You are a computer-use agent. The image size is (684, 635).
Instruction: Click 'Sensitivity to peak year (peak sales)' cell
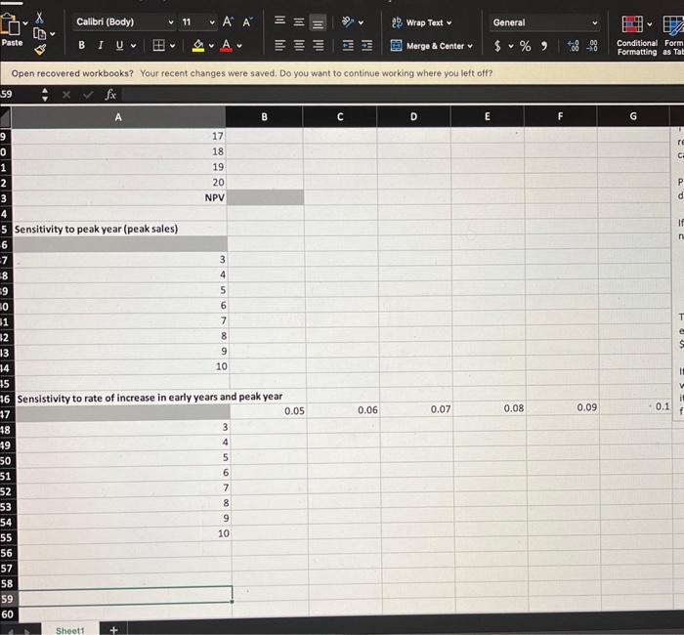(x=119, y=229)
